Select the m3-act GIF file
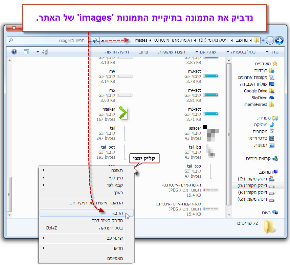Screen dimensions: 290x265 [x=201, y=76]
